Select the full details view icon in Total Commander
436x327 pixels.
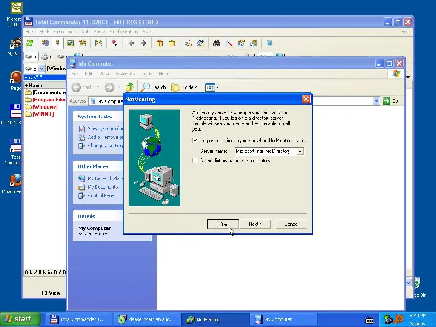57,43
